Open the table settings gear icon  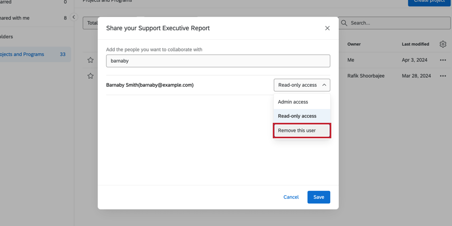coord(443,44)
